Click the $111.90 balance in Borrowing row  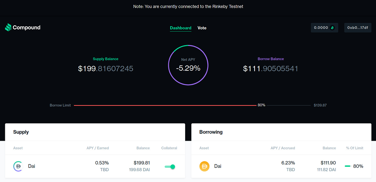(x=328, y=163)
